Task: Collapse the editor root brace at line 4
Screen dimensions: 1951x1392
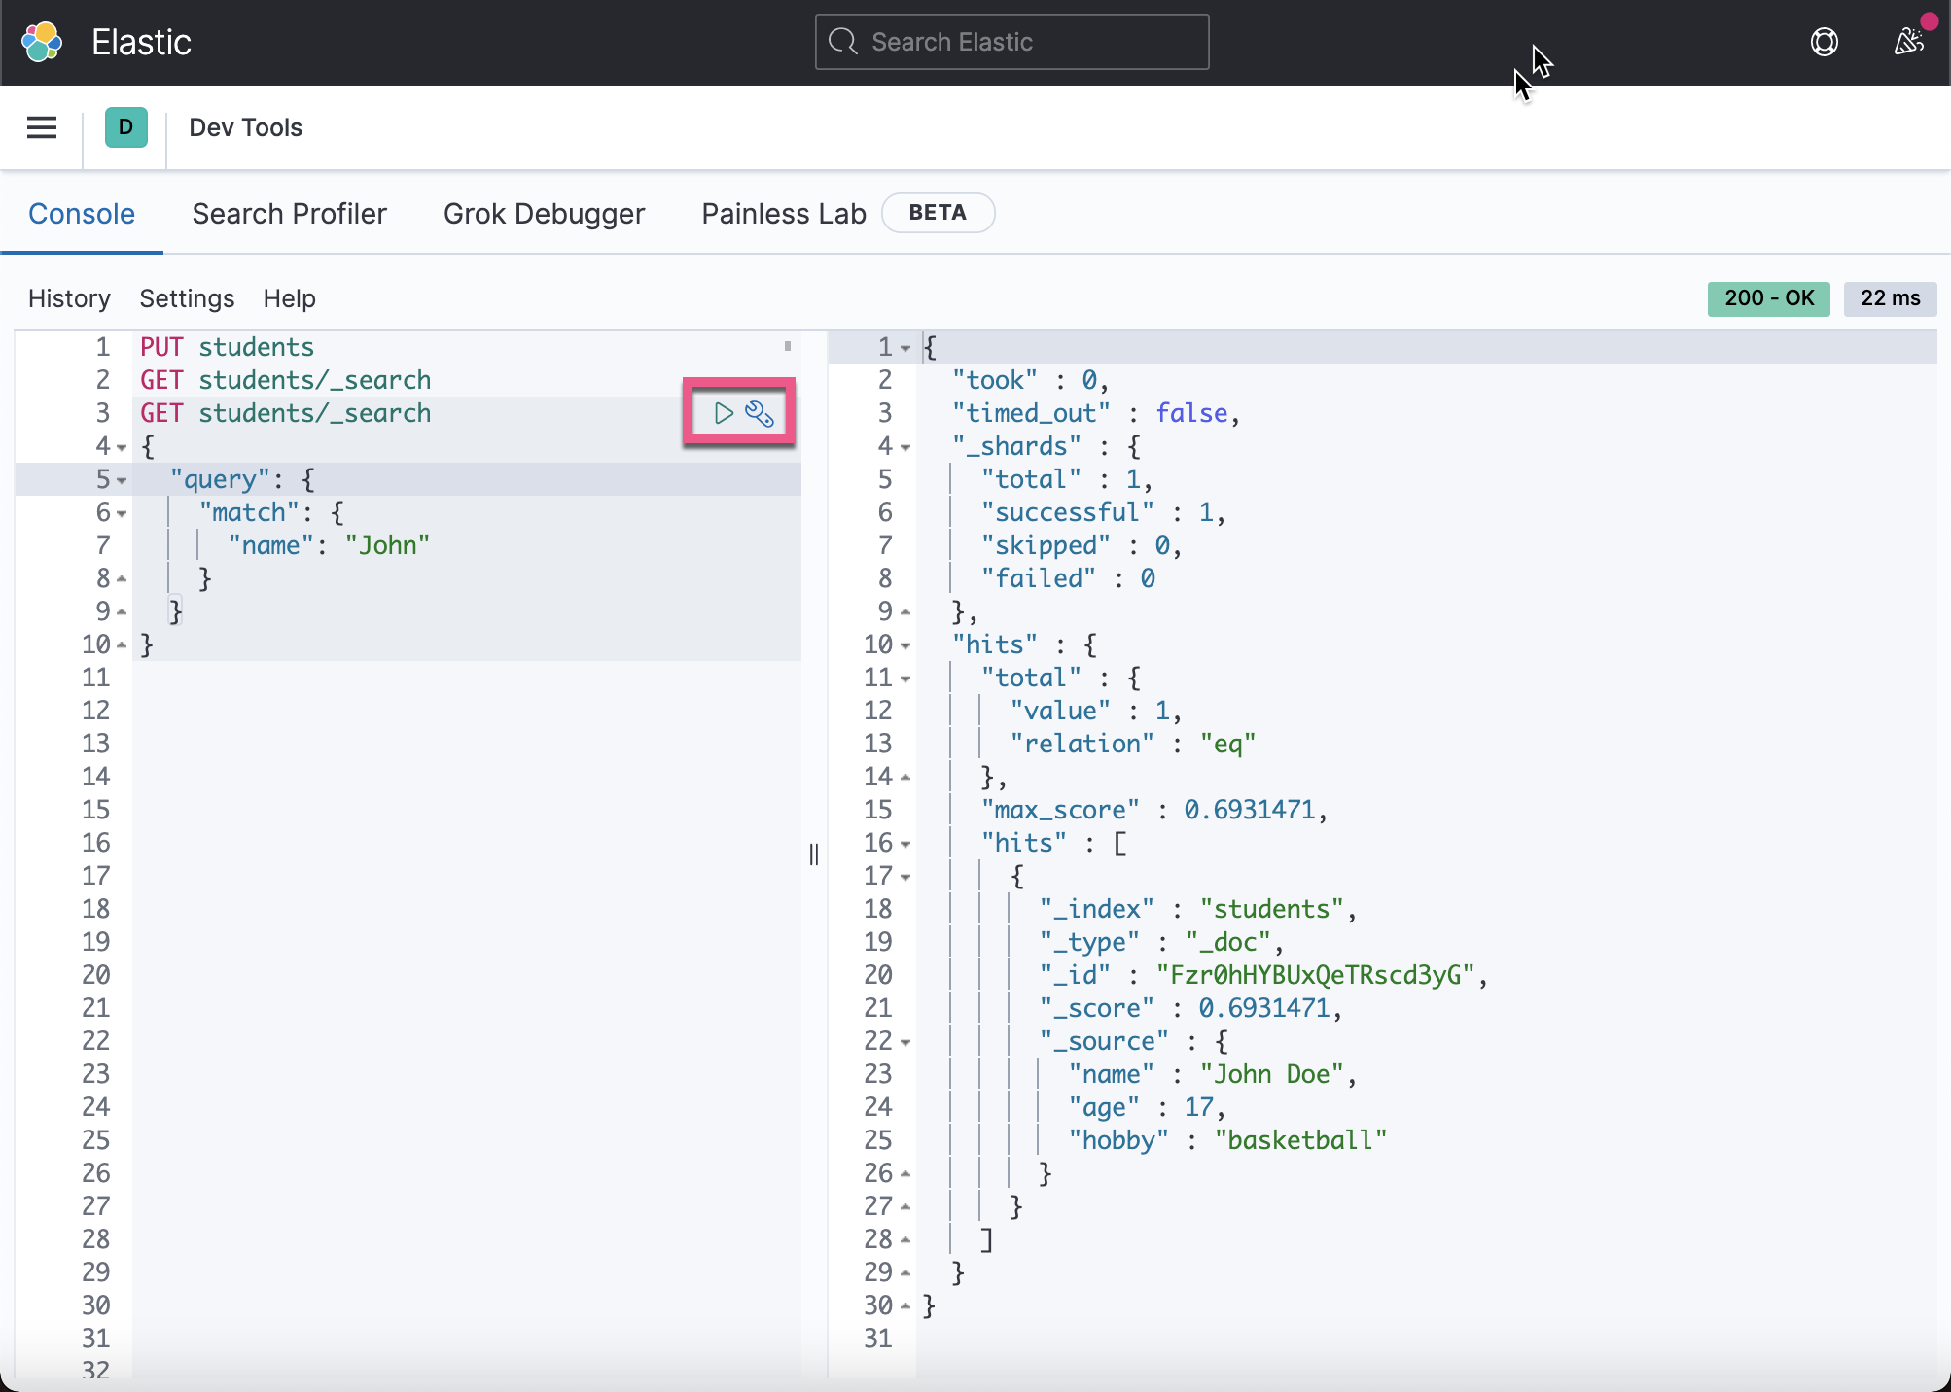Action: coord(122,447)
